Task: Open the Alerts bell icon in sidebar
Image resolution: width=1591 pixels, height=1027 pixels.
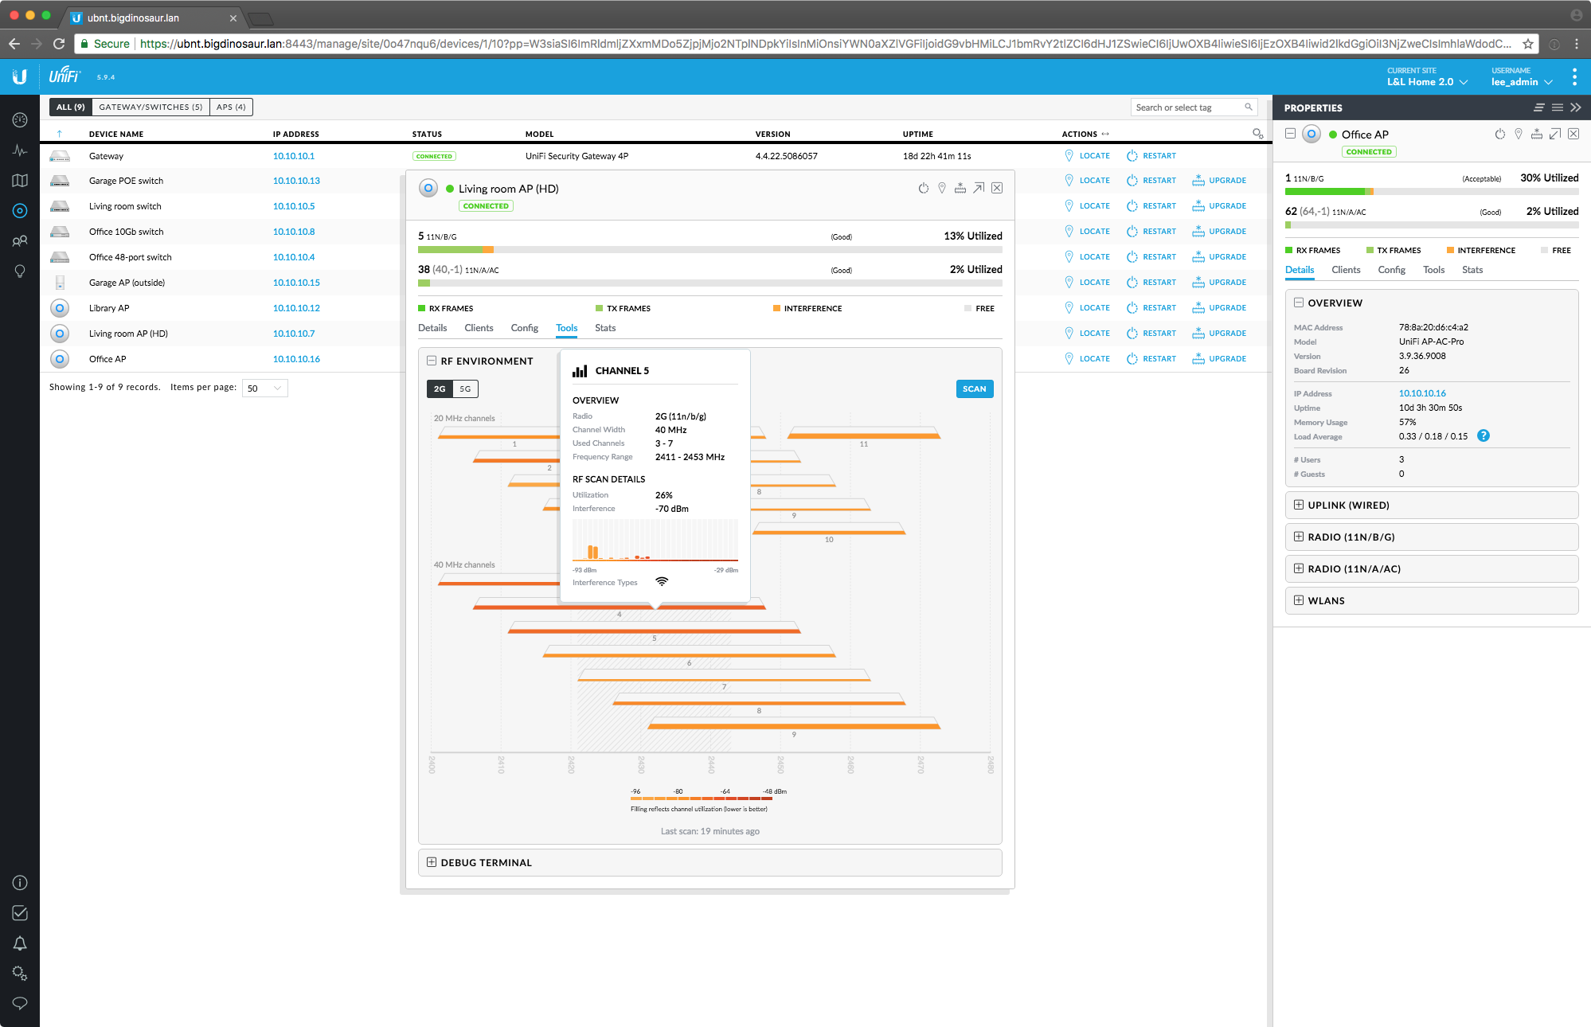Action: click(20, 943)
